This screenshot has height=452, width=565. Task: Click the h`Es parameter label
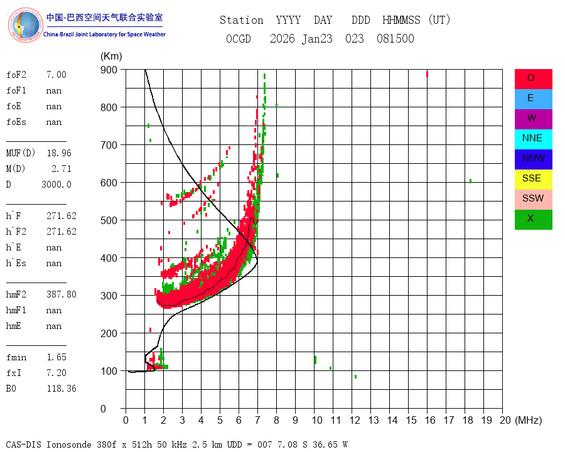point(16,263)
